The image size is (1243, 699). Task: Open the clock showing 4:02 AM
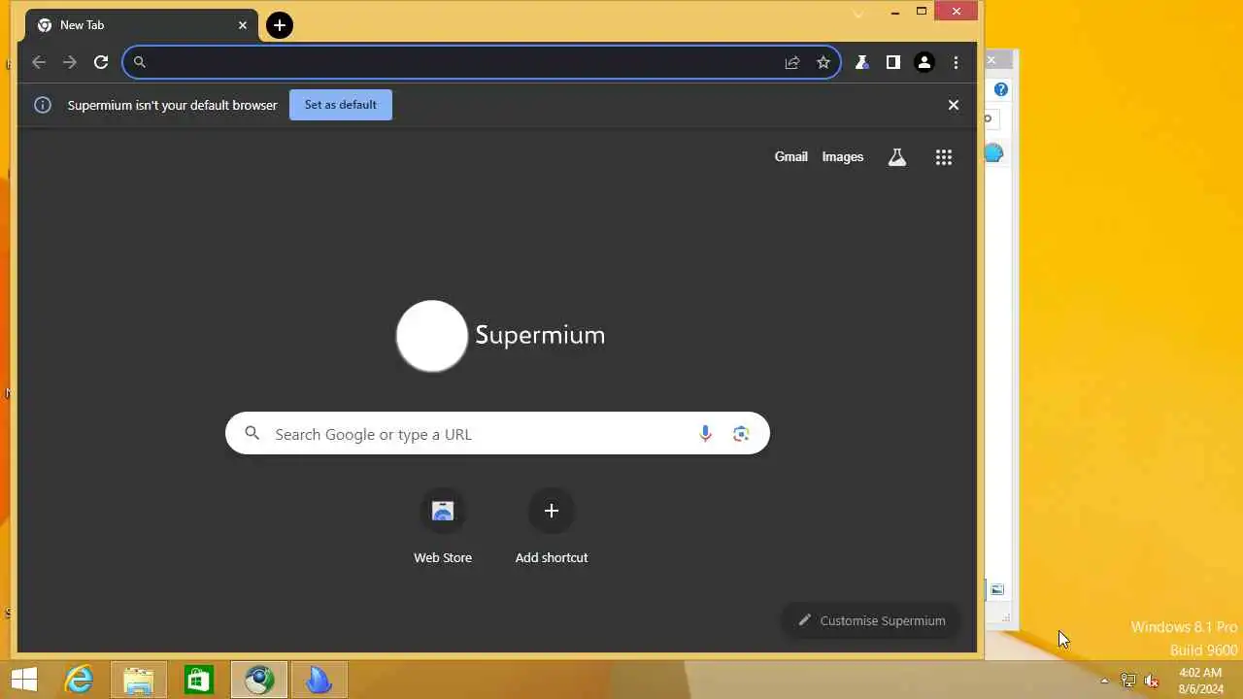click(x=1200, y=681)
